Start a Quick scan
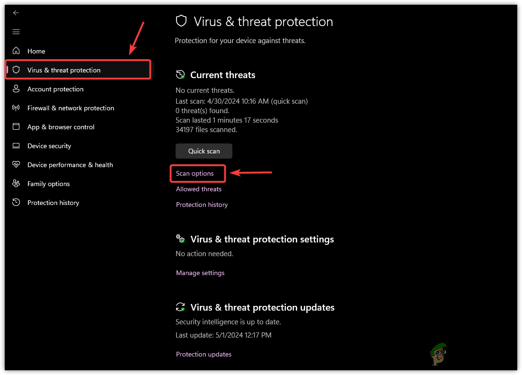Viewport: 522px width, 375px height. tap(204, 151)
